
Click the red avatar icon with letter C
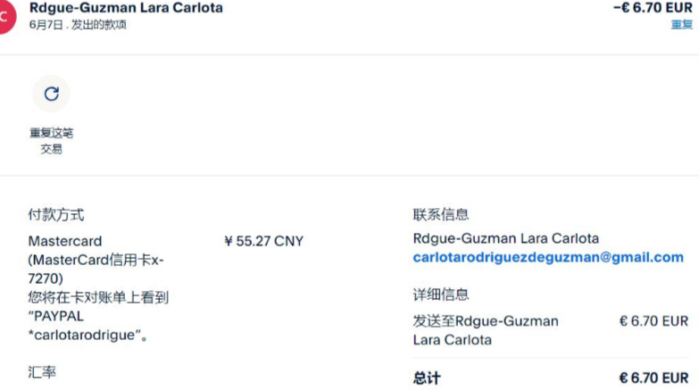[x=6, y=17]
